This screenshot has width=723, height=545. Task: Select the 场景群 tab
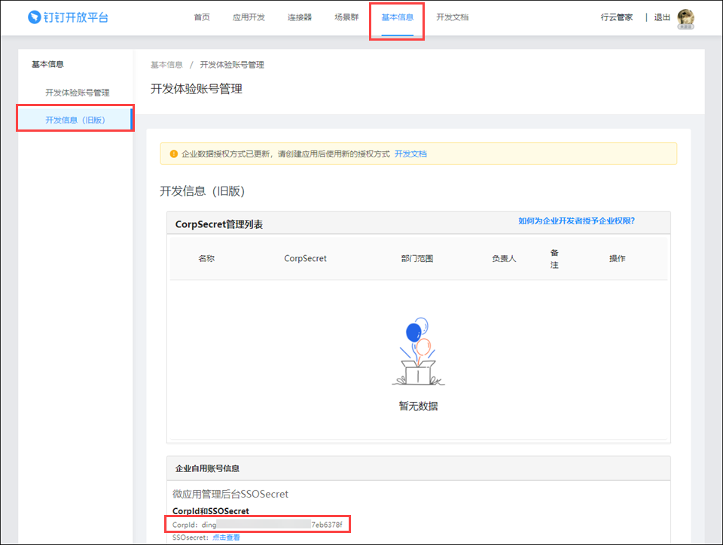pos(346,17)
